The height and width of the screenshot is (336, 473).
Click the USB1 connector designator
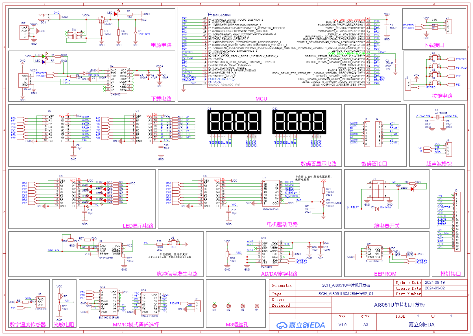click(23, 23)
